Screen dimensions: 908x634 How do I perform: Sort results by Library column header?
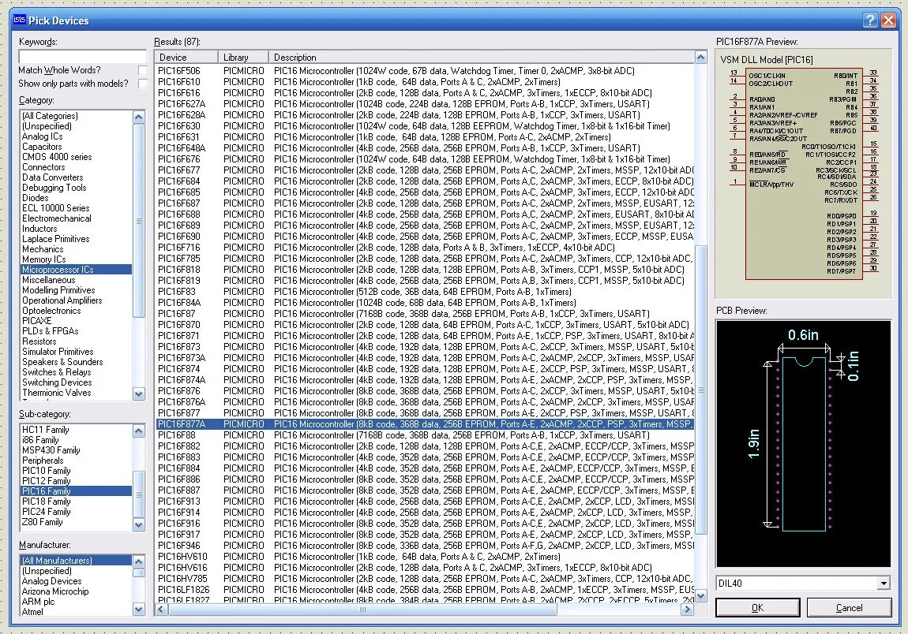pos(243,58)
